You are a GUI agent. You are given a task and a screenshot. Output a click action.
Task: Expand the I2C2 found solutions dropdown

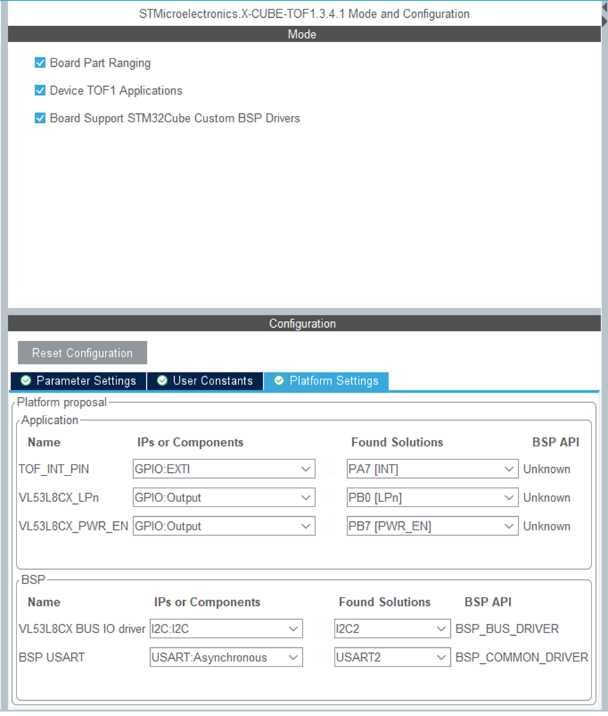[392, 629]
